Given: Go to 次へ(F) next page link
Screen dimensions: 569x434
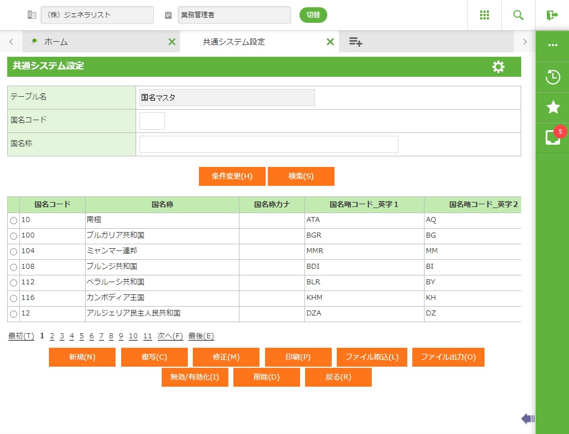Looking at the screenshot, I should tap(170, 336).
